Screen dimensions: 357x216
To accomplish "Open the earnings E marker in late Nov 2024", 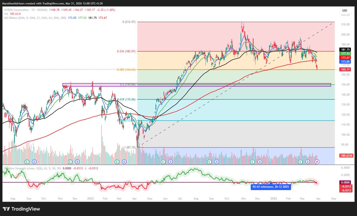I will point(70,162).
